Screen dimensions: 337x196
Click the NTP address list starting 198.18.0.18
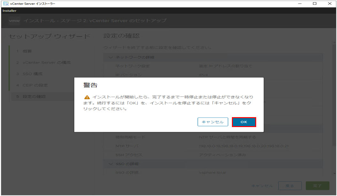(244, 146)
